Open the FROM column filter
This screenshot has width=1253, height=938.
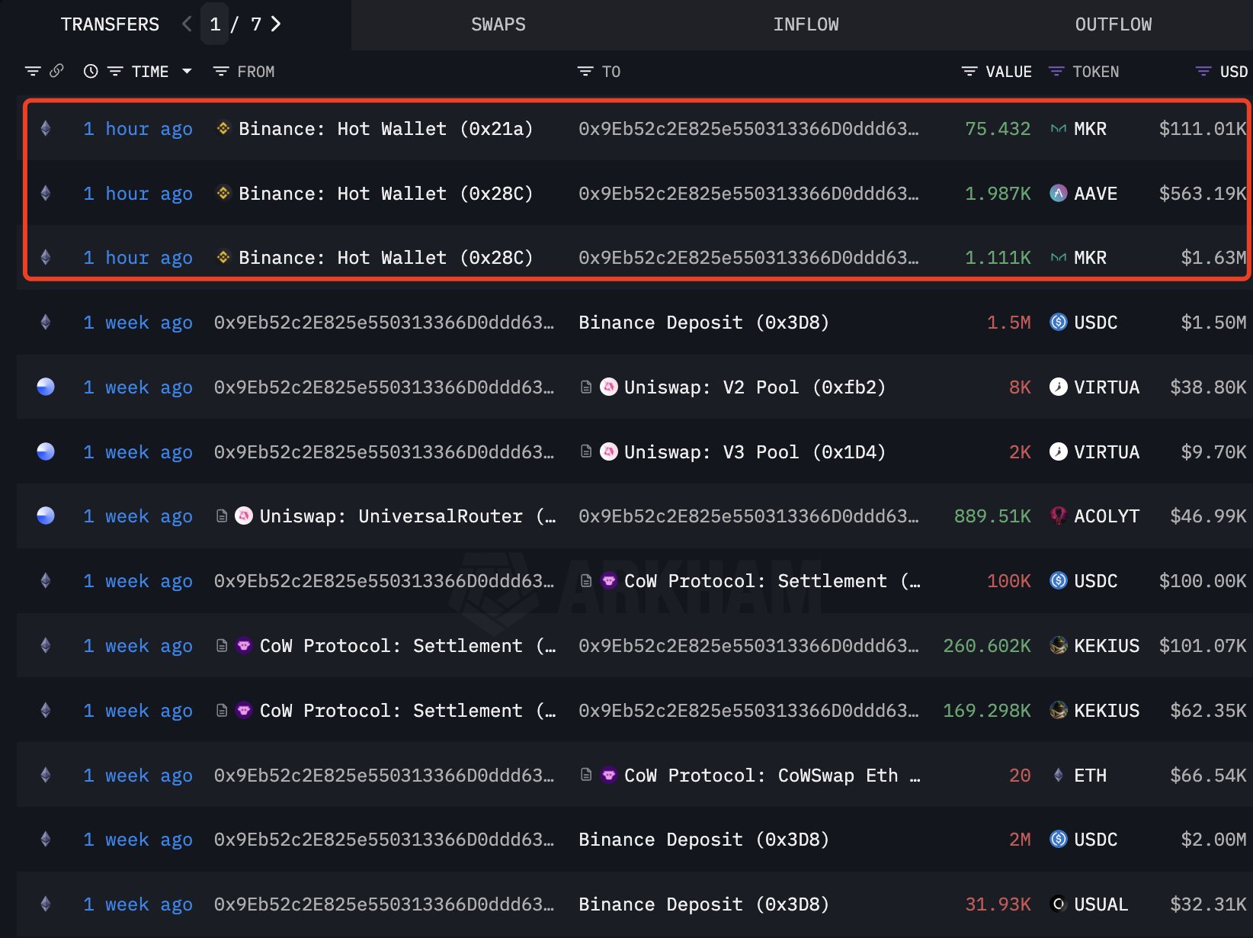[221, 71]
